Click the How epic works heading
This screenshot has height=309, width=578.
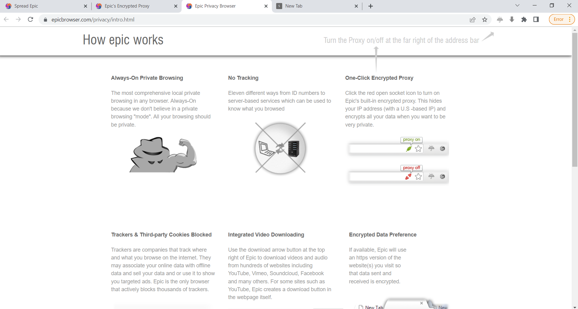pyautogui.click(x=123, y=40)
